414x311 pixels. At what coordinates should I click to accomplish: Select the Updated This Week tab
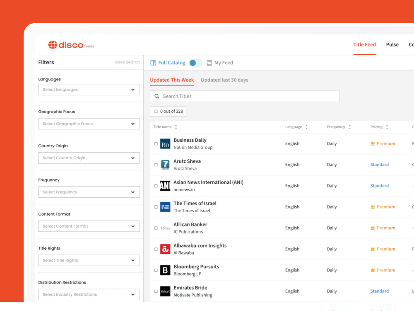click(x=172, y=80)
